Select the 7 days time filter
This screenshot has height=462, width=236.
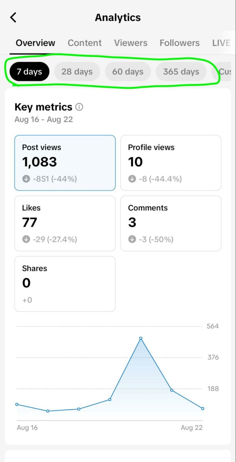point(29,72)
